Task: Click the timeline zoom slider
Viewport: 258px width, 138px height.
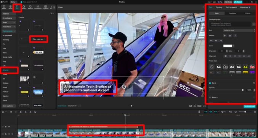Action: point(245,112)
